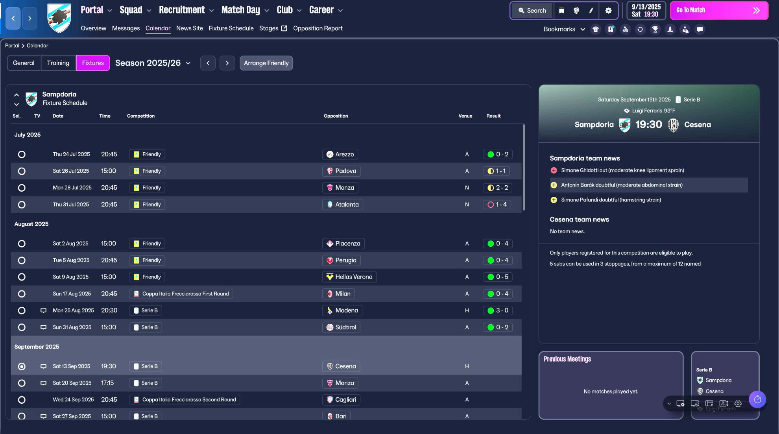
Task: Open the training cone bookmark icon
Action: (x=670, y=30)
